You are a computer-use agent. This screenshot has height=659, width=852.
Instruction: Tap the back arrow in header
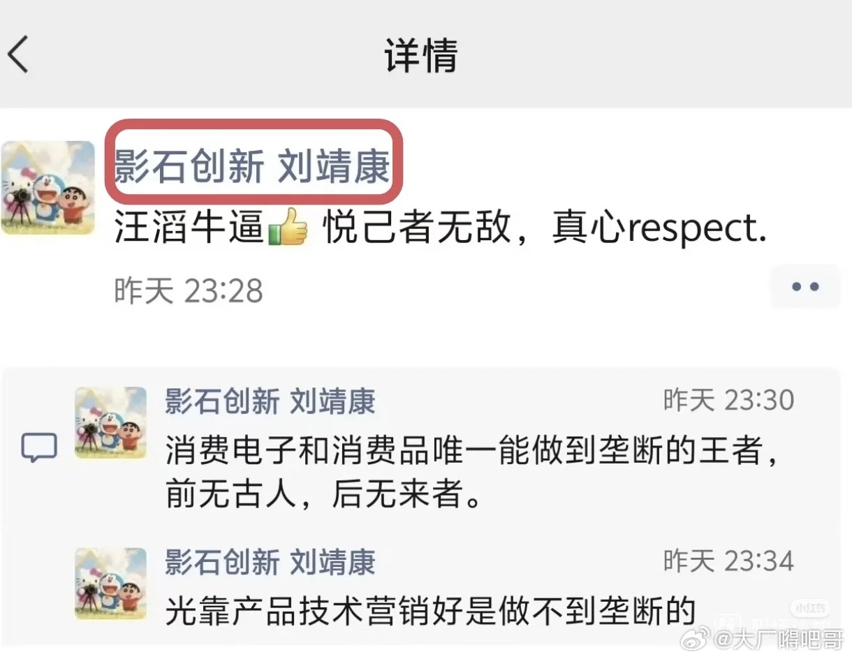tap(19, 54)
